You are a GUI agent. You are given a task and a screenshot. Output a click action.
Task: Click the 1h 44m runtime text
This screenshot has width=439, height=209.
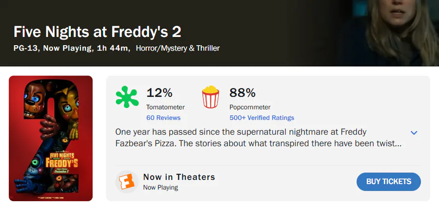113,48
